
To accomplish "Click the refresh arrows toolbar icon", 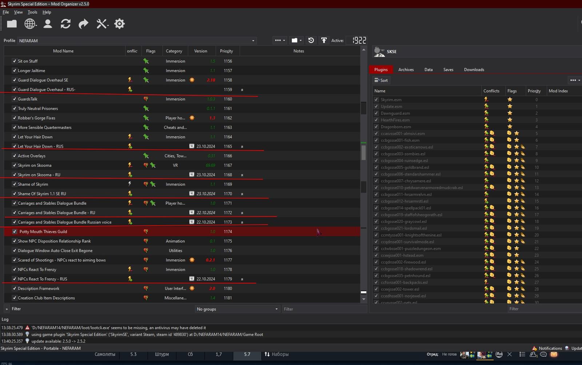I will click(x=65, y=24).
